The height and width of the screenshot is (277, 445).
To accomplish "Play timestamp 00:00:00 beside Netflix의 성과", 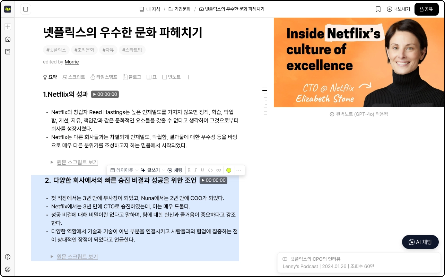I will pyautogui.click(x=105, y=94).
